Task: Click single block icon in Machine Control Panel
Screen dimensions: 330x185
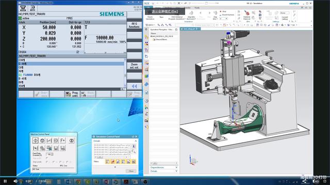Action: tap(56, 140)
